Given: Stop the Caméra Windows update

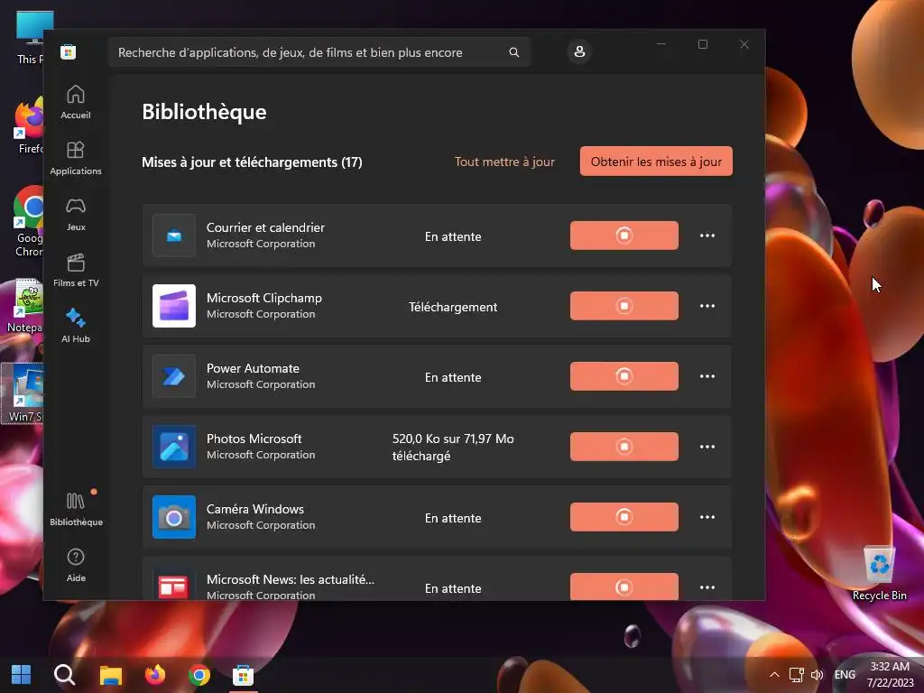Looking at the screenshot, I should 624,517.
